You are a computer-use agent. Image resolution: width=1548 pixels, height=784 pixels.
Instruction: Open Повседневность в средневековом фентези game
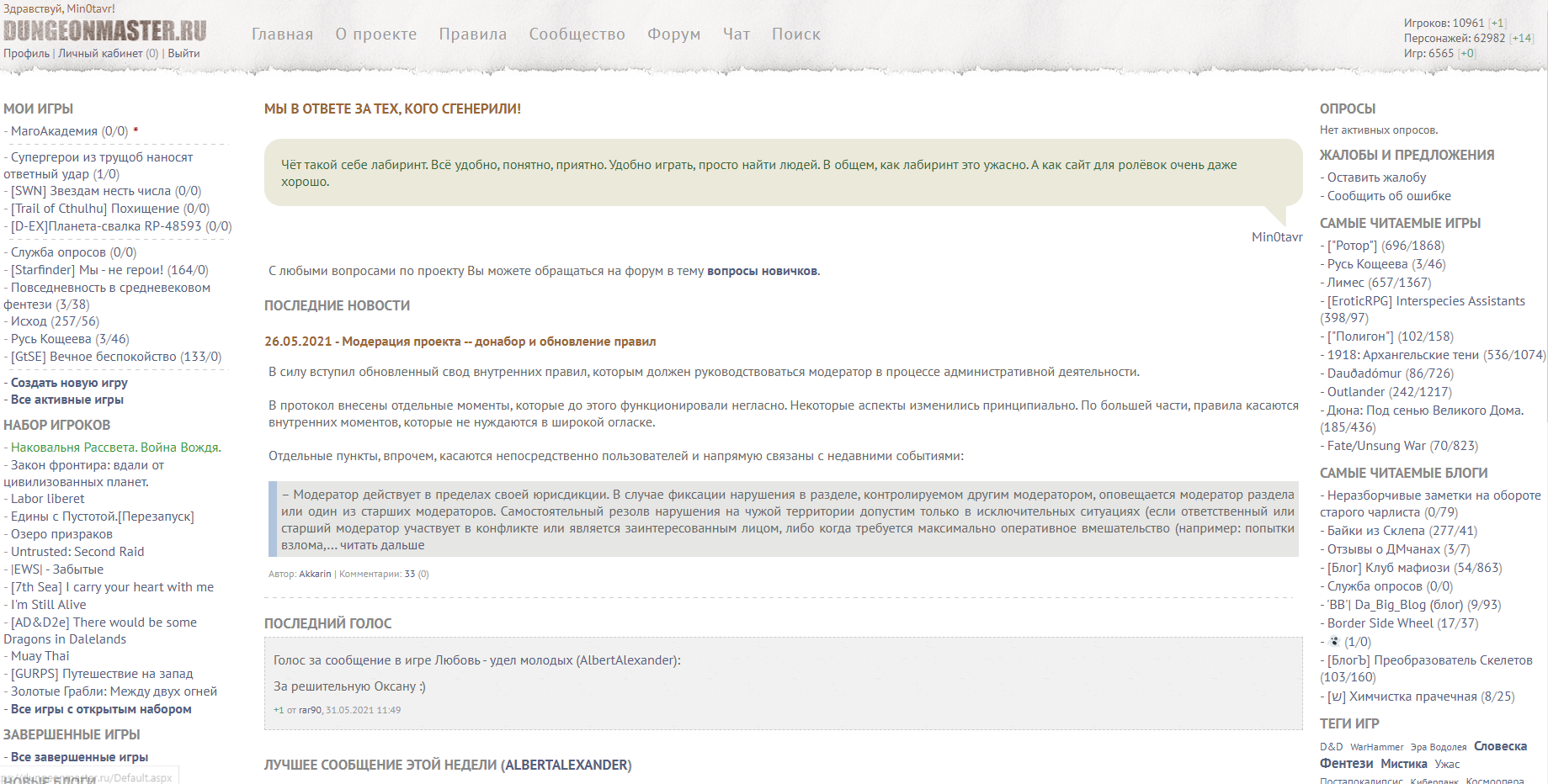107,296
